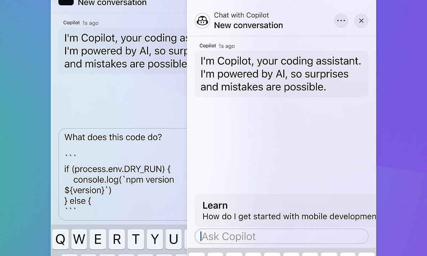Viewport: 427px width, 256px height.
Task: Click the Copilot sender name in the front panel
Action: (208, 46)
